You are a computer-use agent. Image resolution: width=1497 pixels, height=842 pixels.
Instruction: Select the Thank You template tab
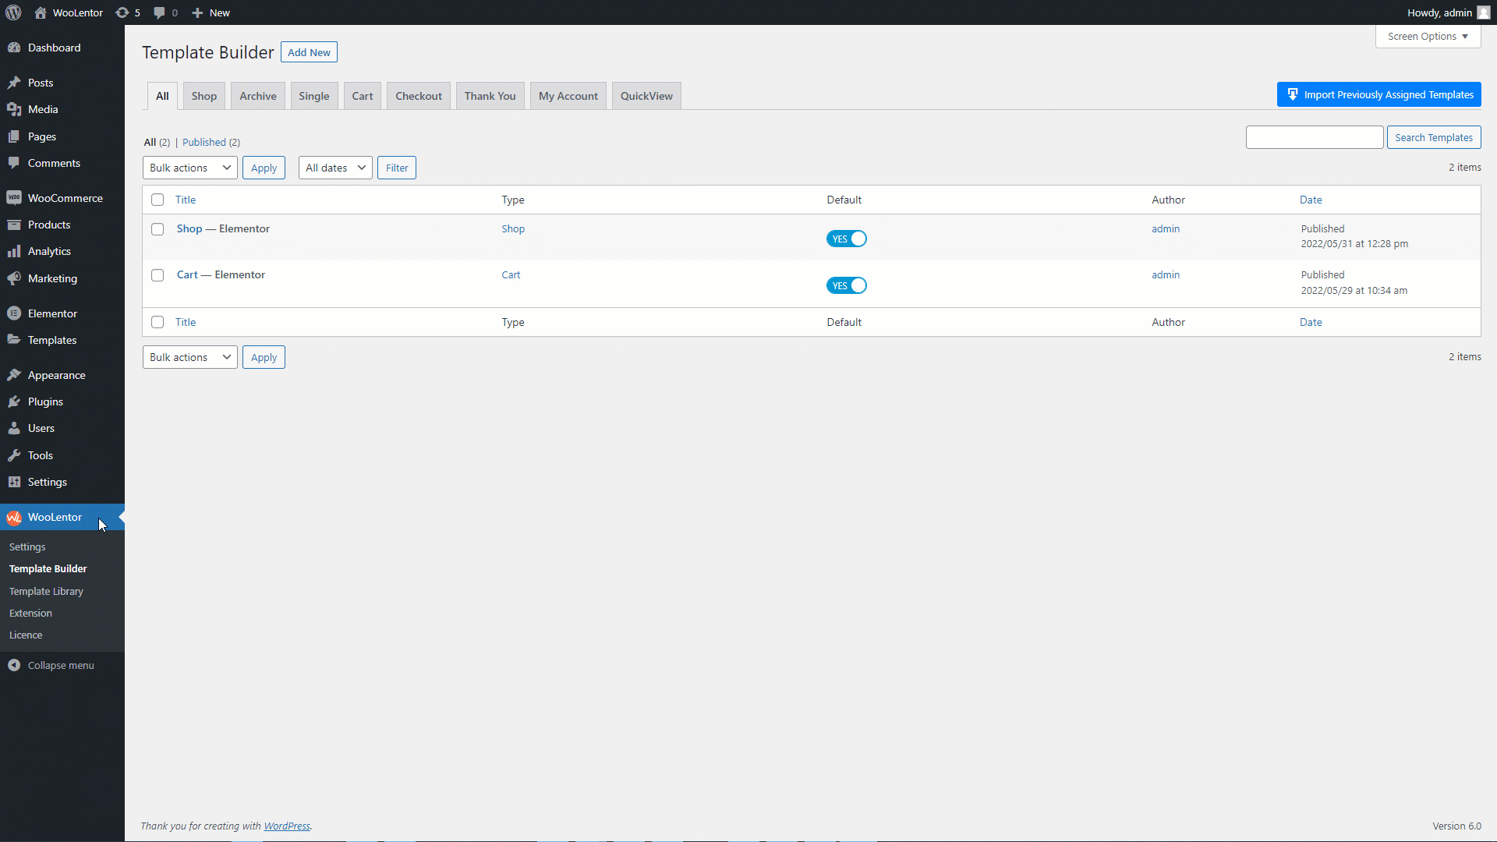tap(490, 95)
